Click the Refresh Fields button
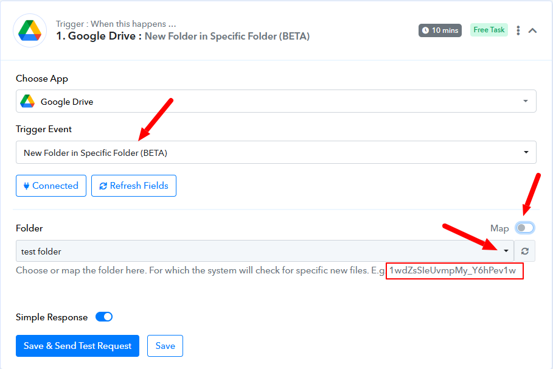The height and width of the screenshot is (369, 553). 134,186
